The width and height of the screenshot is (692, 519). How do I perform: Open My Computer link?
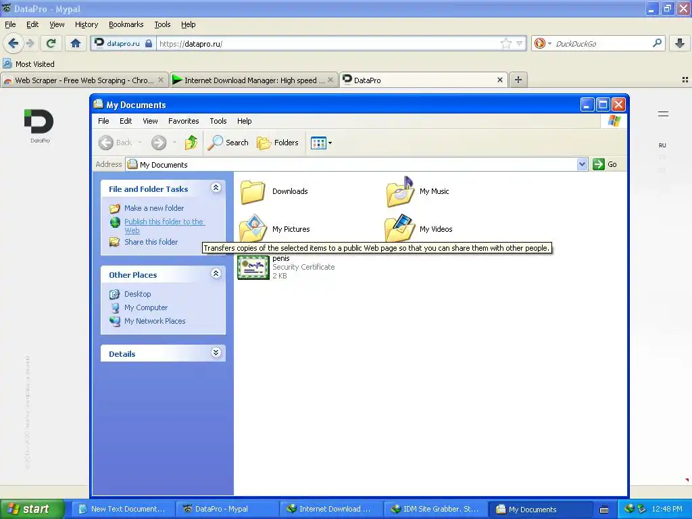(146, 307)
